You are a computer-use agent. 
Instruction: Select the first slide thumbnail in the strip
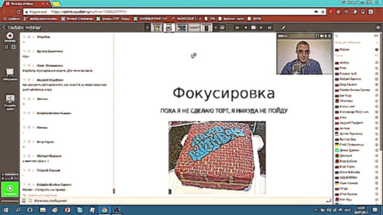(156, 27)
